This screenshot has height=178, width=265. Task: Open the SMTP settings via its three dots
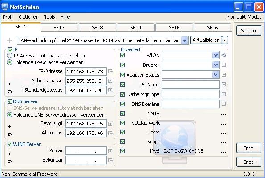point(224,115)
